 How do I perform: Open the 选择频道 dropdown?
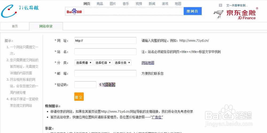tap(83, 63)
